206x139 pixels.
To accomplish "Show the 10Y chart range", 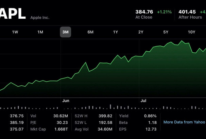I will pyautogui.click(x=191, y=32).
